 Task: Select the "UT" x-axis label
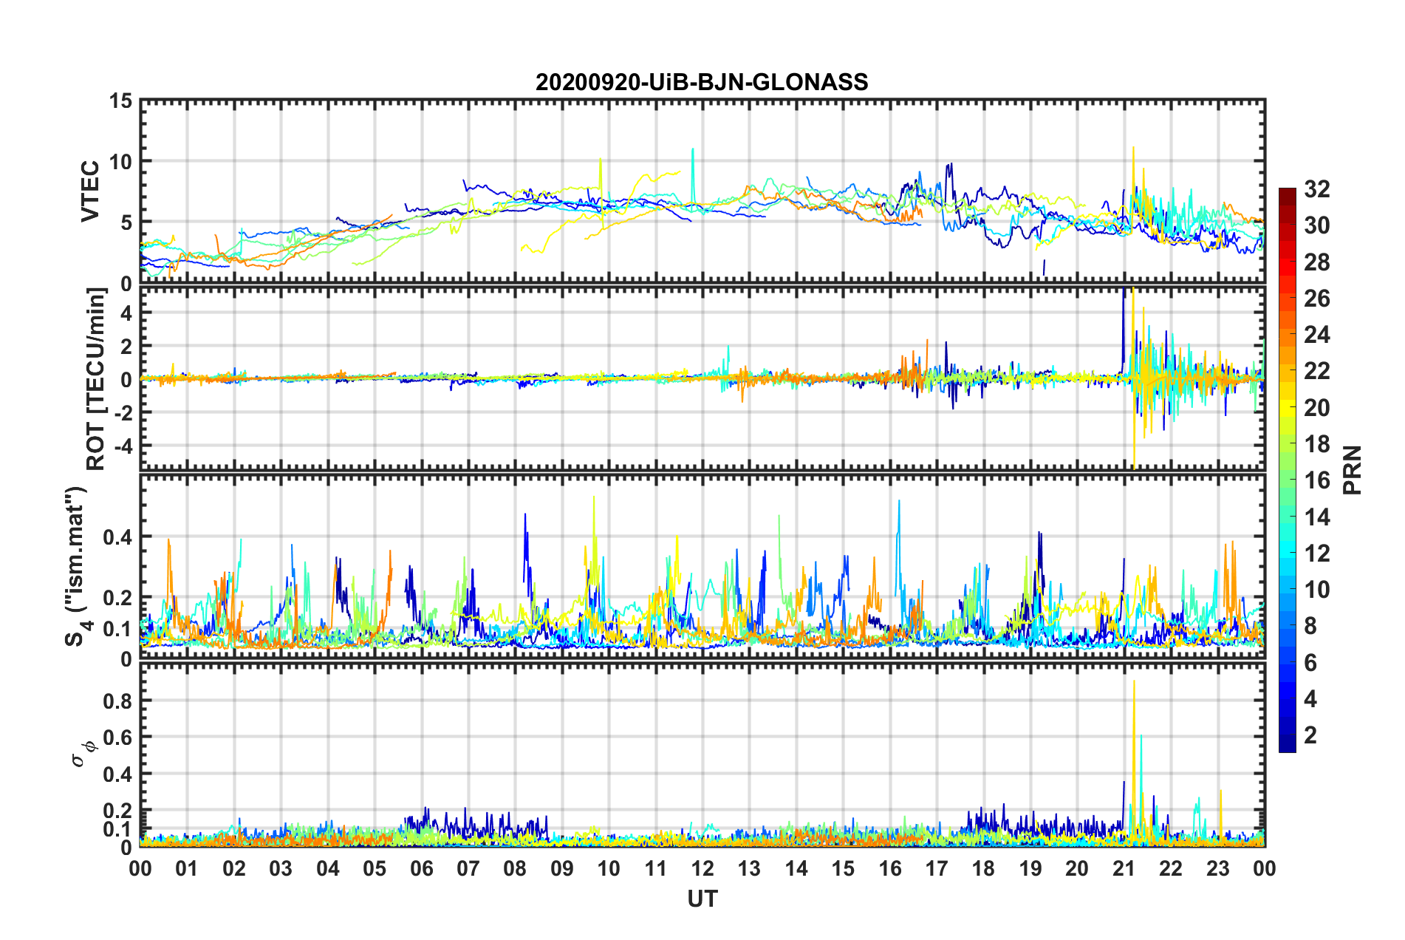(702, 899)
